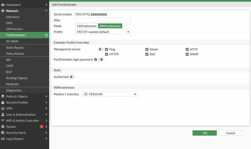The height and width of the screenshot is (149, 251).
Task: Uncheck the HTTPS checkbox
Action: tap(106, 54)
